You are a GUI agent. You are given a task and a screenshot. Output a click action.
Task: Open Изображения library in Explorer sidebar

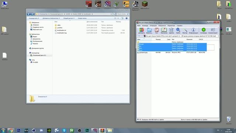pos(36,41)
